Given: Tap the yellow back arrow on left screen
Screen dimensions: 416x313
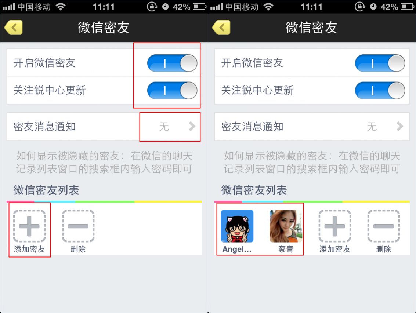Looking at the screenshot, I should (x=14, y=27).
